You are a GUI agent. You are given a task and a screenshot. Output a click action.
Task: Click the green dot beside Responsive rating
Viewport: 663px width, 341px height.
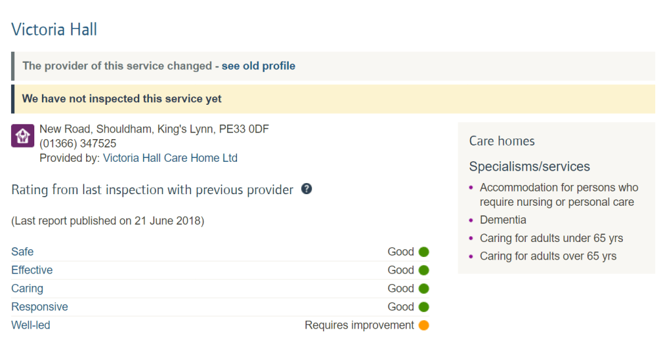tap(424, 307)
